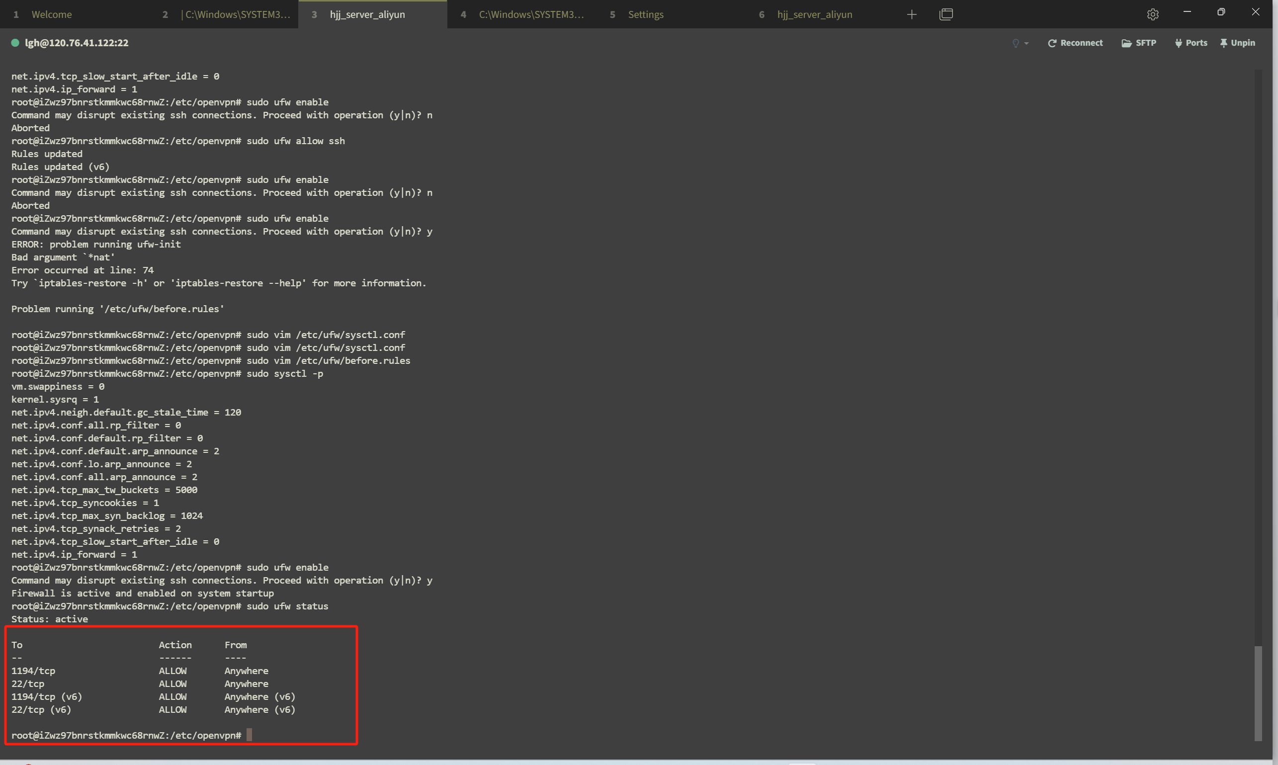Open the Ports forwarding panel
This screenshot has height=765, width=1278.
coord(1191,43)
